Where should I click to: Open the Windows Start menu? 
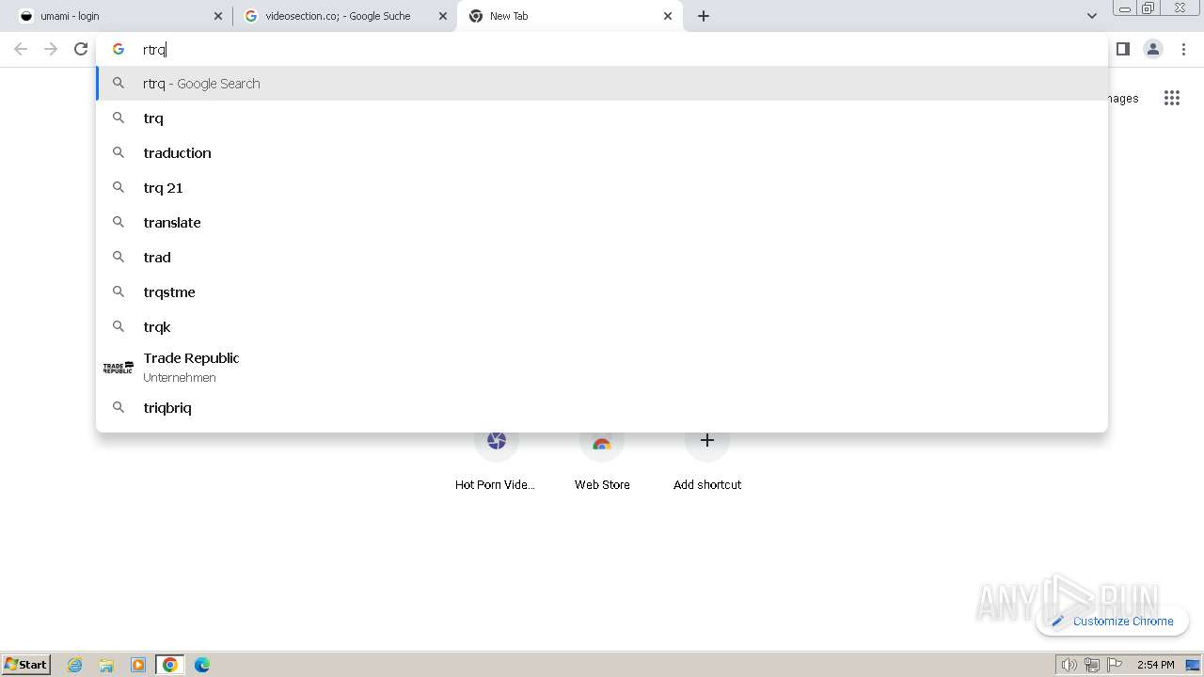click(26, 665)
